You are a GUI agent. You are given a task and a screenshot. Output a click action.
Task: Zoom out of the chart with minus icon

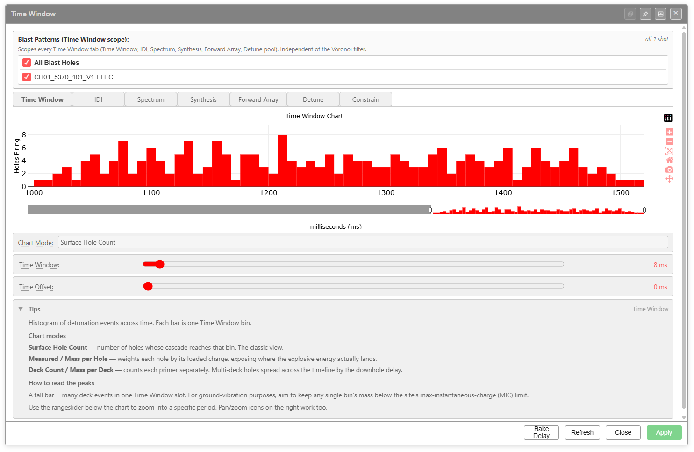pyautogui.click(x=669, y=141)
